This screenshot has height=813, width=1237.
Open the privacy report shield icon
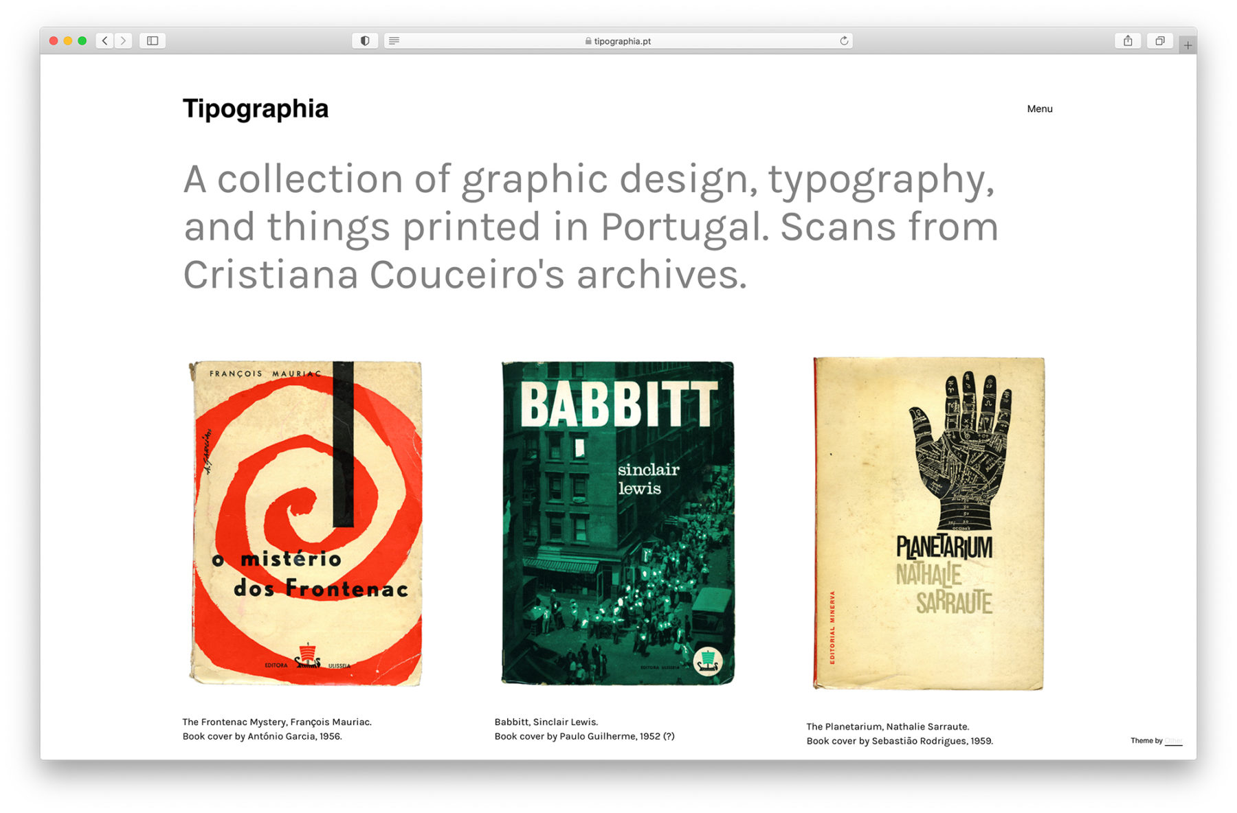365,41
